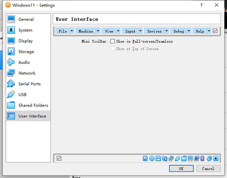Click the 'Mini ToolBar:' label
The image size is (227, 178).
point(95,41)
